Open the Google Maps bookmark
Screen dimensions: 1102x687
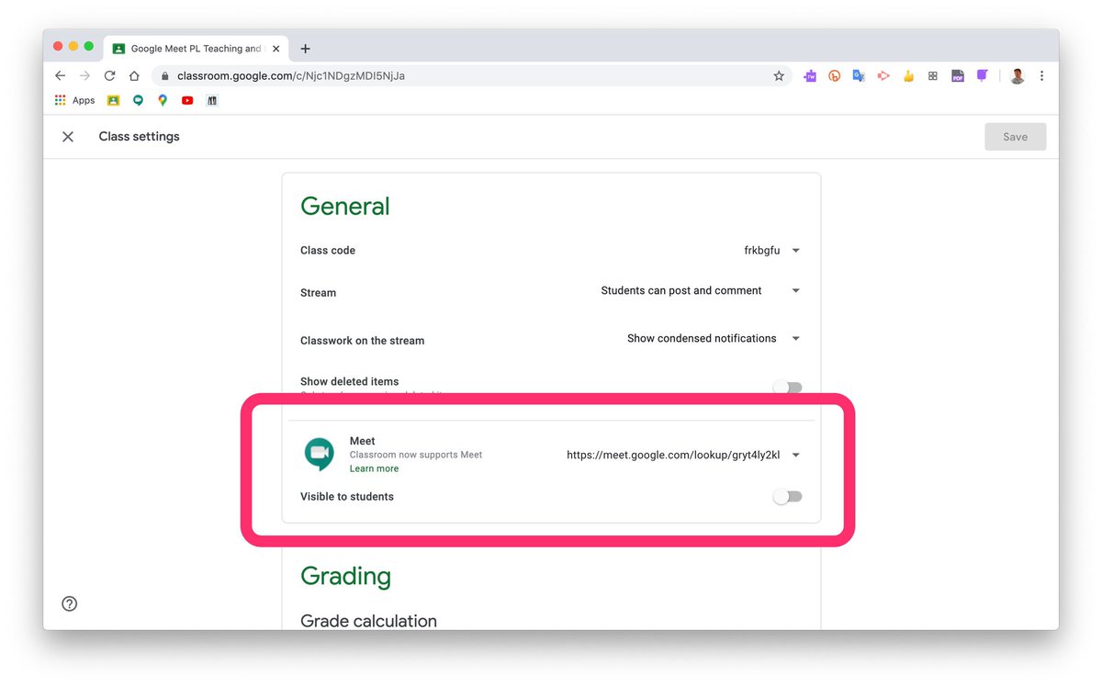pos(163,100)
